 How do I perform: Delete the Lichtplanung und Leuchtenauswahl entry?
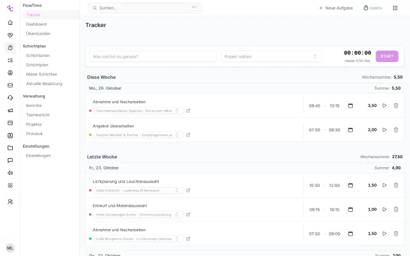point(396,185)
